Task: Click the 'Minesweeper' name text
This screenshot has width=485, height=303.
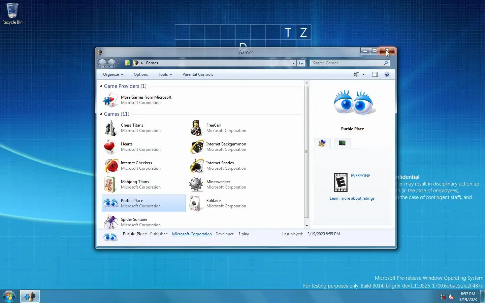Action: tap(218, 182)
